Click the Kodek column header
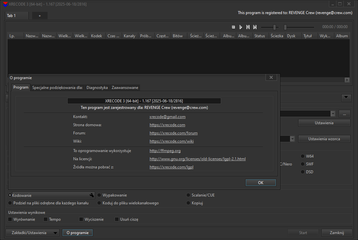This screenshot has width=358, height=240. (97, 36)
